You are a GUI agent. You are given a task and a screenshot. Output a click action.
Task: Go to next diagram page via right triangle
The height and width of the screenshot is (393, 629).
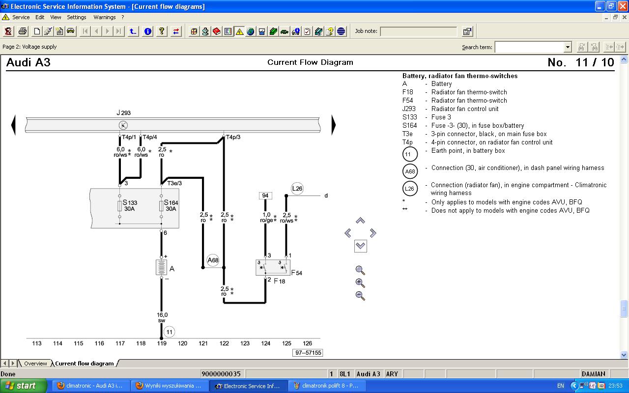[334, 125]
